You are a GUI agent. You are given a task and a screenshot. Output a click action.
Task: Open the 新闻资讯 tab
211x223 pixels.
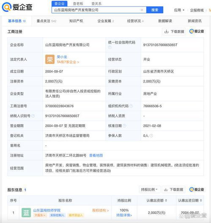click(x=195, y=21)
